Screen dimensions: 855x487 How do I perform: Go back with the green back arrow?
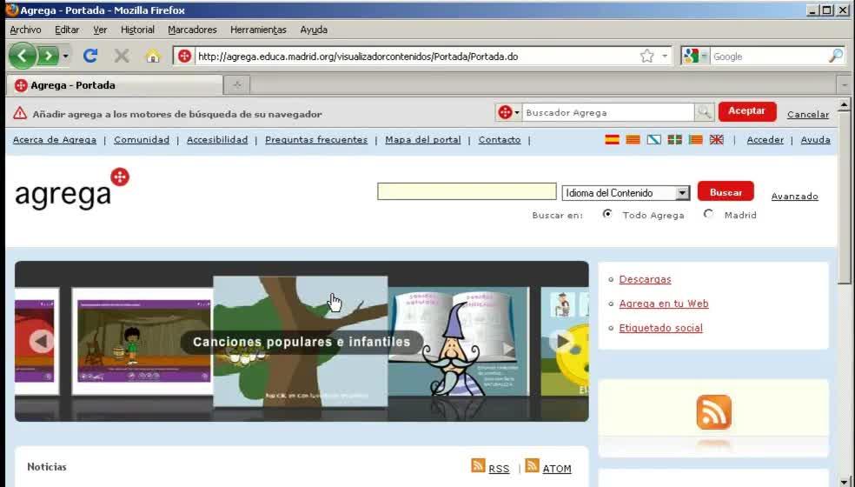click(x=23, y=56)
